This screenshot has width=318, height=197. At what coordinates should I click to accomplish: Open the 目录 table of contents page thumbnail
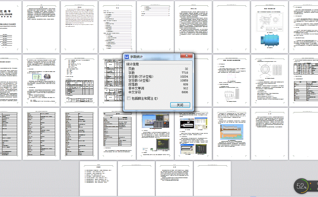[117, 27]
